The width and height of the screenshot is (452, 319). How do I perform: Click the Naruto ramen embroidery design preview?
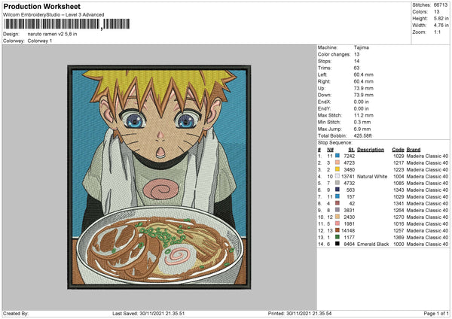pyautogui.click(x=159, y=177)
